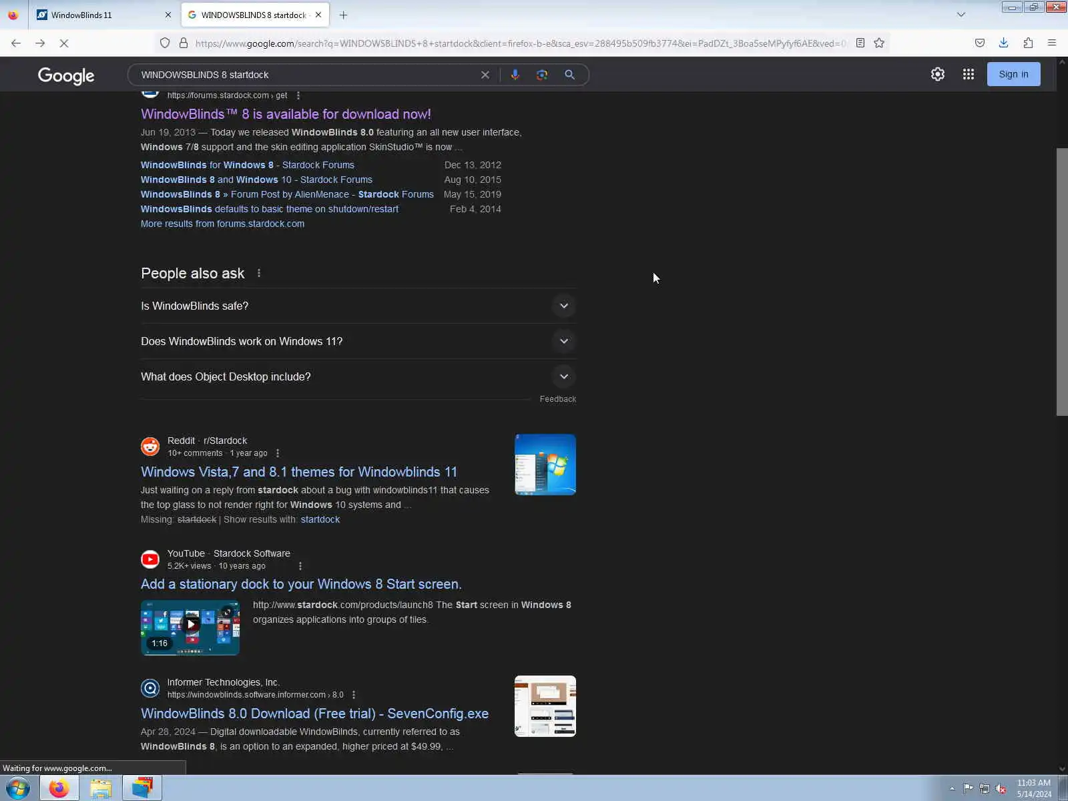Image resolution: width=1068 pixels, height=801 pixels.
Task: Close the WindowBlinds 11 tab
Action: coord(168,15)
